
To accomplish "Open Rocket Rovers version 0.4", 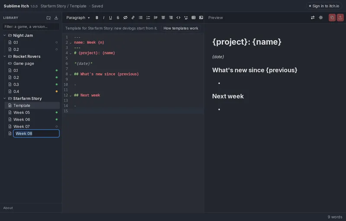I will click(32, 91).
